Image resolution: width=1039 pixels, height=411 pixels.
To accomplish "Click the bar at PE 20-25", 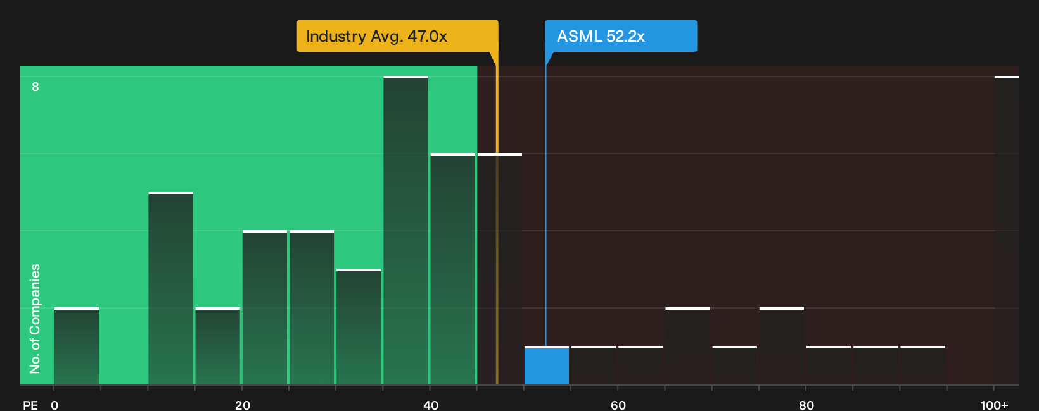I will point(265,307).
